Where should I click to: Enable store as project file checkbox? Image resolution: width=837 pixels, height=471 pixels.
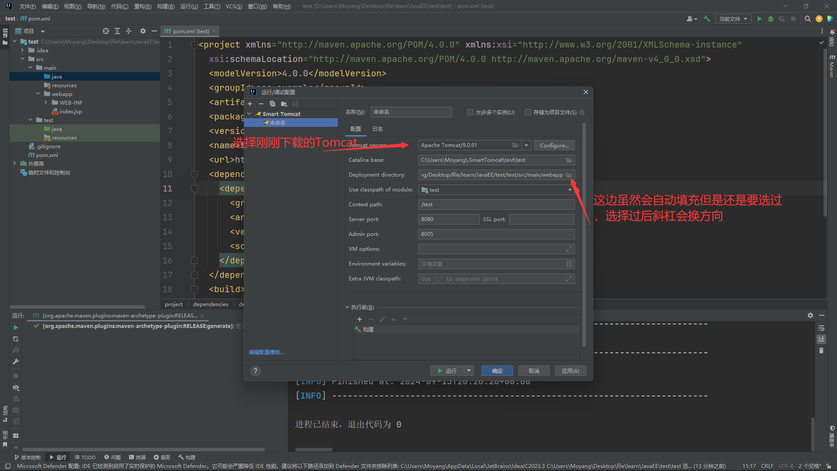point(527,112)
